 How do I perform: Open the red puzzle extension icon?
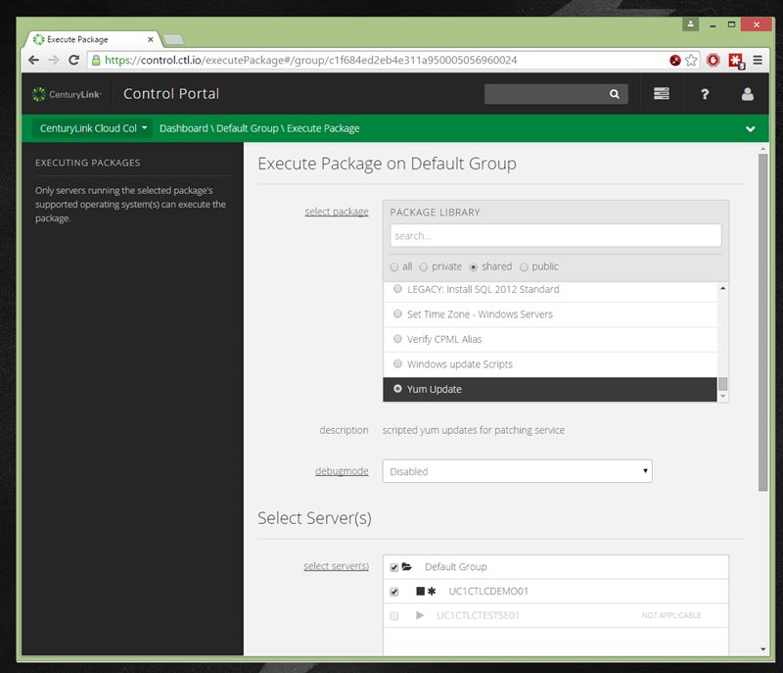pos(736,61)
